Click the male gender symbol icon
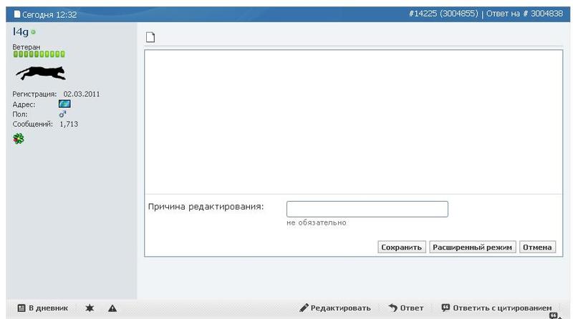This screenshot has height=319, width=573. click(x=62, y=114)
